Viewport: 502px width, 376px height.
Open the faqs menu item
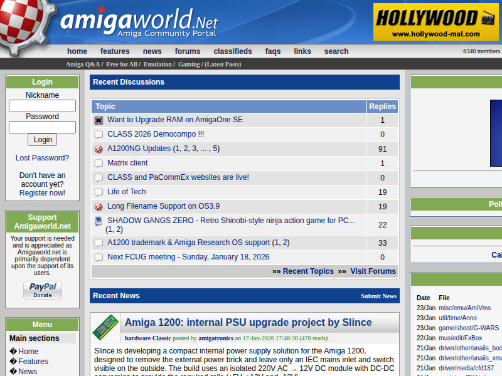[273, 51]
